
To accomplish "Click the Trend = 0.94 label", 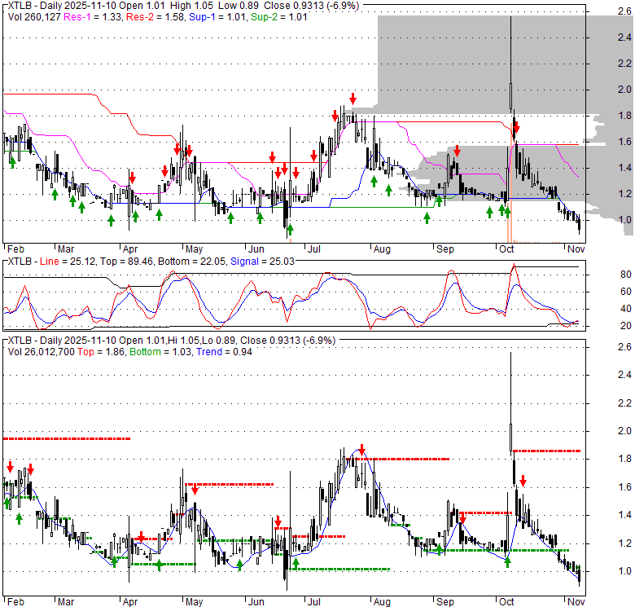I will coord(224,352).
